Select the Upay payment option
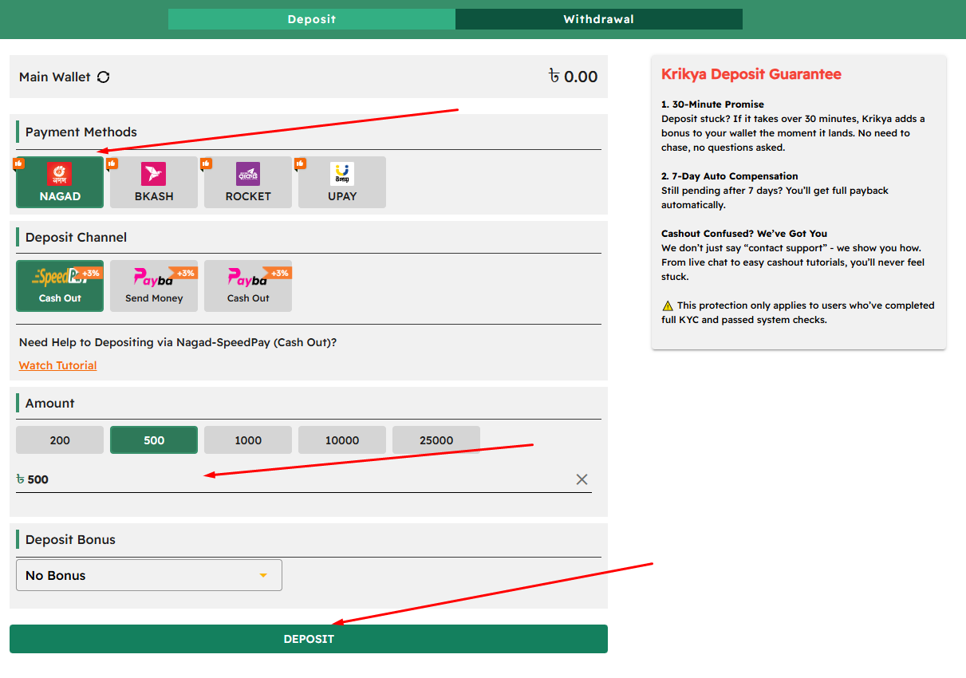 (342, 183)
